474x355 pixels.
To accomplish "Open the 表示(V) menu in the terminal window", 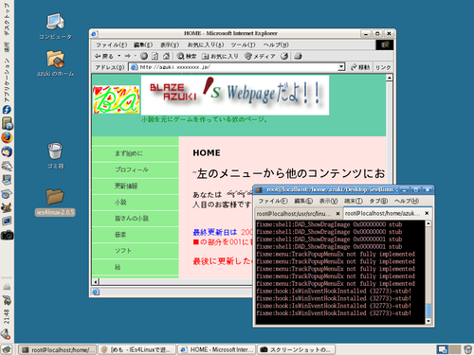I will pyautogui.click(x=328, y=201).
